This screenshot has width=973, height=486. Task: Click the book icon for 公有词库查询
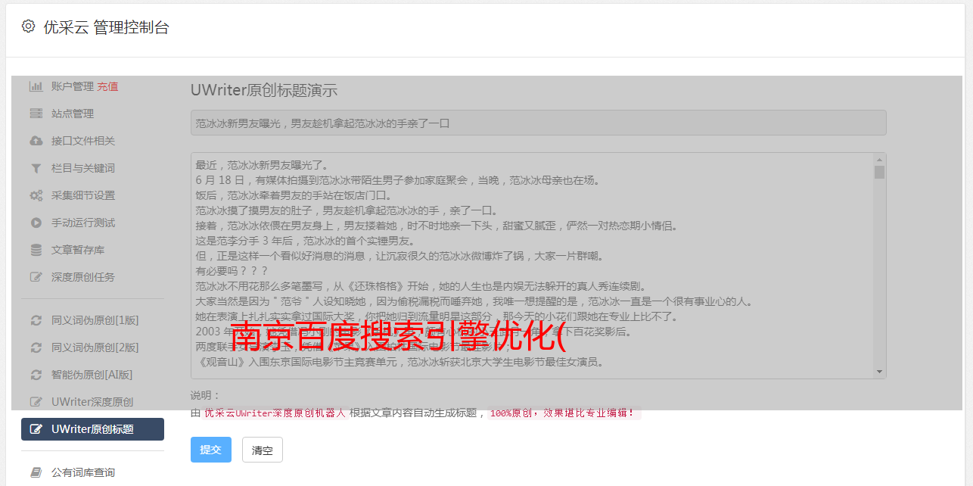[x=36, y=472]
